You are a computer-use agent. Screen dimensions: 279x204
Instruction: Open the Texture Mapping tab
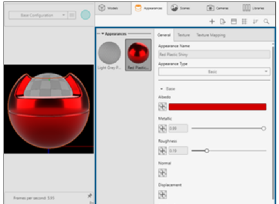(x=211, y=35)
